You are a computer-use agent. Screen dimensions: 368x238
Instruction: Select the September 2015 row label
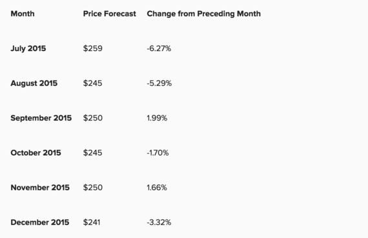click(41, 118)
